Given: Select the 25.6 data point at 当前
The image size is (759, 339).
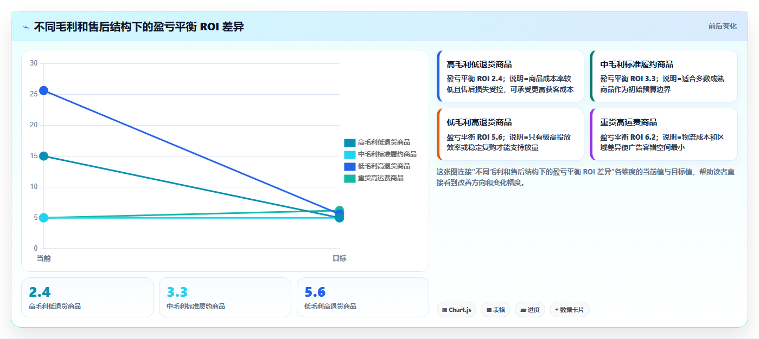Looking at the screenshot, I should tap(44, 90).
